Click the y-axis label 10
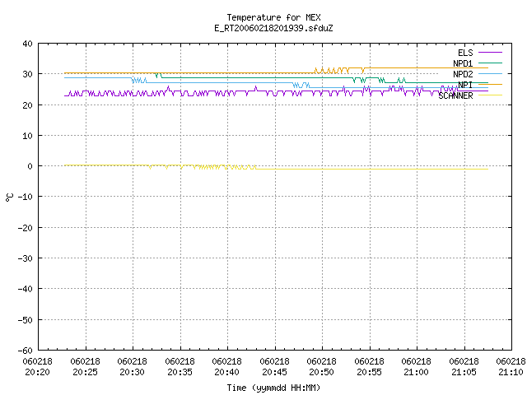Screen dimensions: 527x395 27,136
